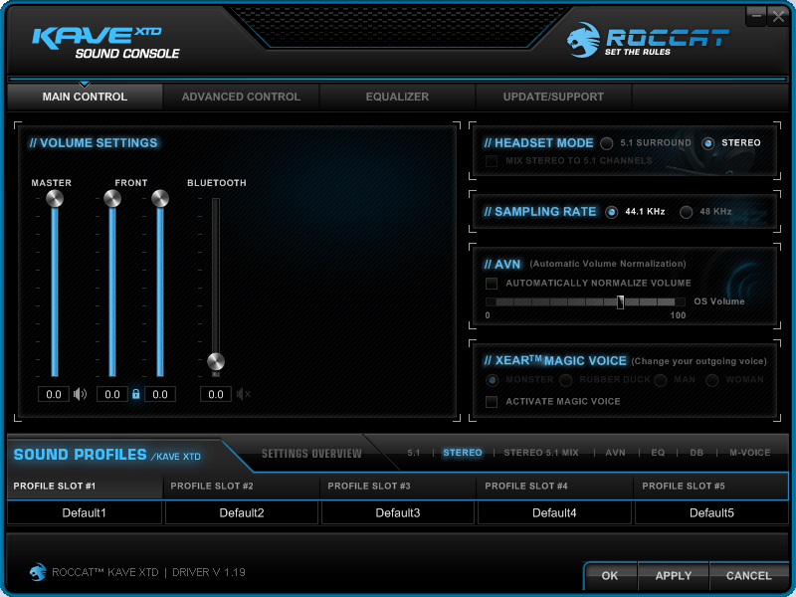
Task: Click the Master volume value box
Action: click(54, 394)
